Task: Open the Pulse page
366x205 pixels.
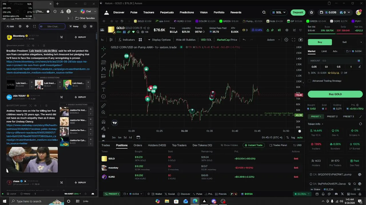Action: tap(134, 13)
